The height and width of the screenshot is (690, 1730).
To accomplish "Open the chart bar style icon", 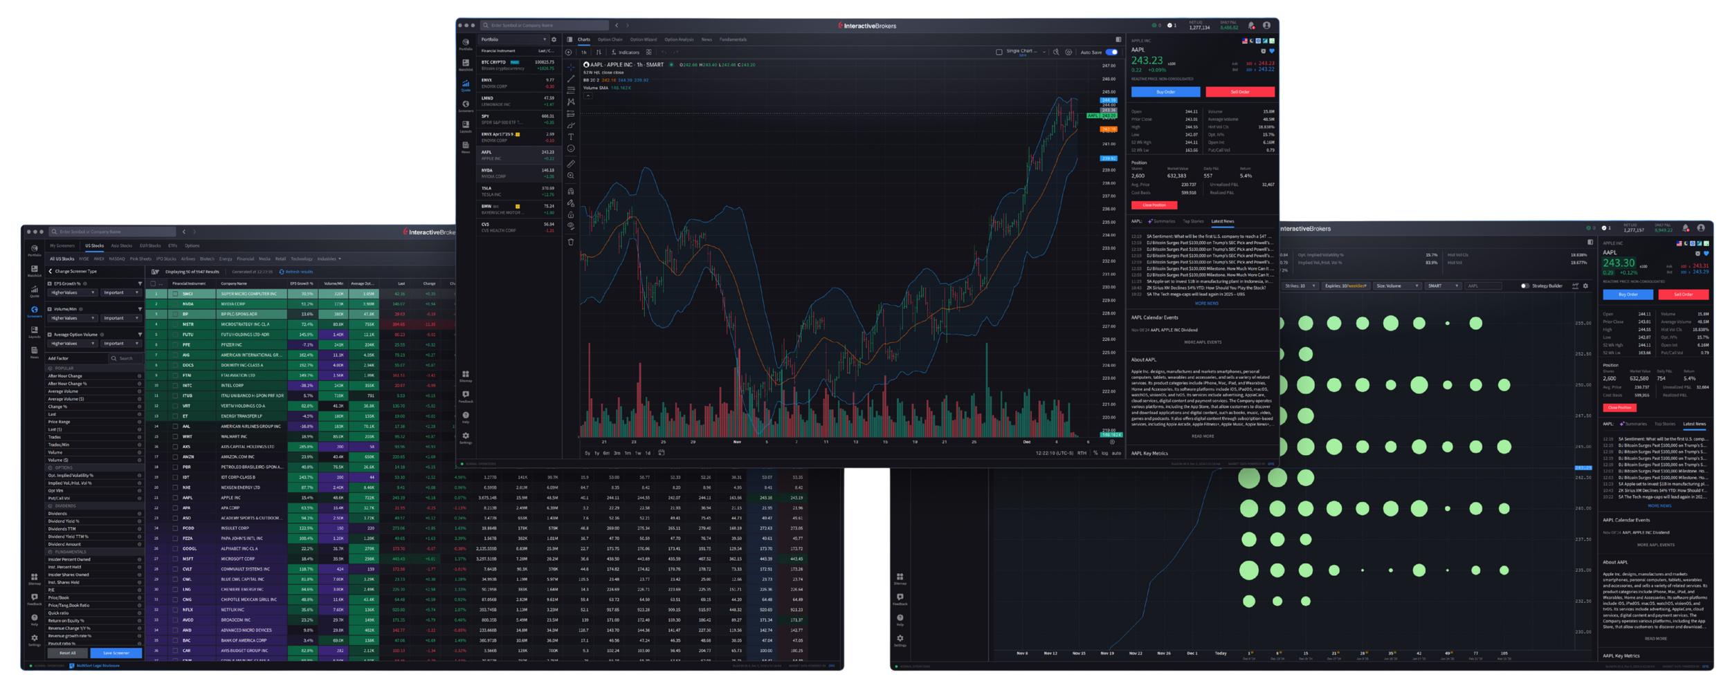I will tap(599, 53).
